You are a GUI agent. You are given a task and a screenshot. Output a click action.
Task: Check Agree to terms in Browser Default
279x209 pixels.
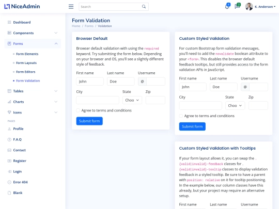(x=78, y=110)
